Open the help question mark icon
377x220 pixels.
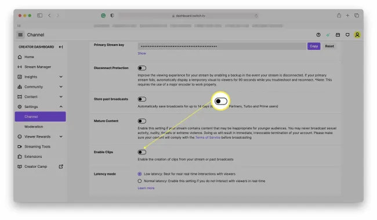[318, 35]
